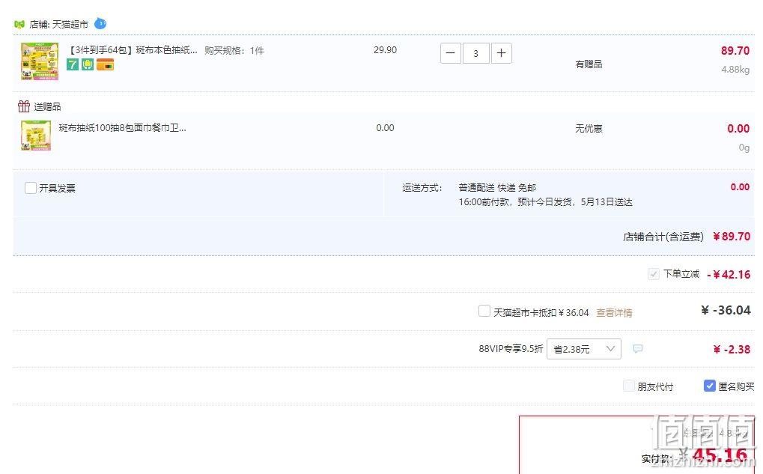Click the gift box icon beside 送赠品
Viewport: 763px width, 474px height.
point(24,106)
